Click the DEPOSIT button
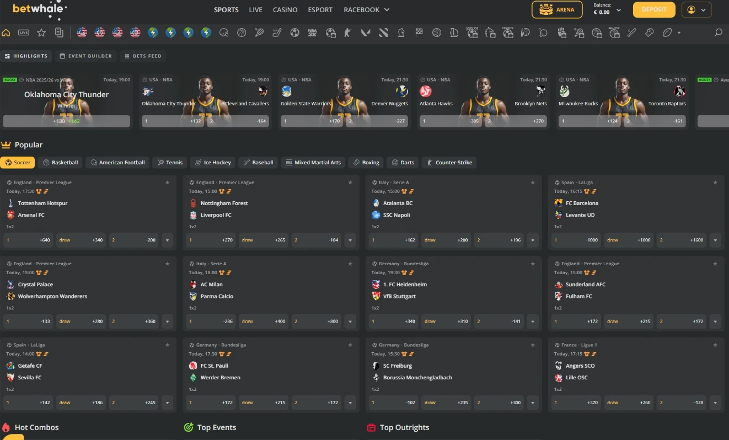The image size is (729, 440). (x=653, y=9)
